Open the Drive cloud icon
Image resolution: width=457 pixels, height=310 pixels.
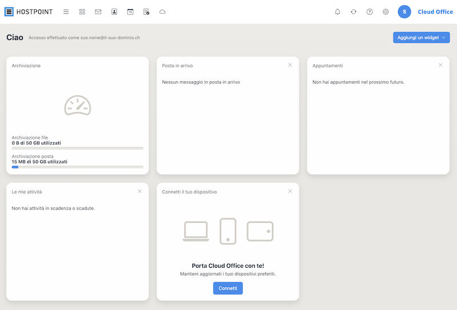click(x=162, y=11)
